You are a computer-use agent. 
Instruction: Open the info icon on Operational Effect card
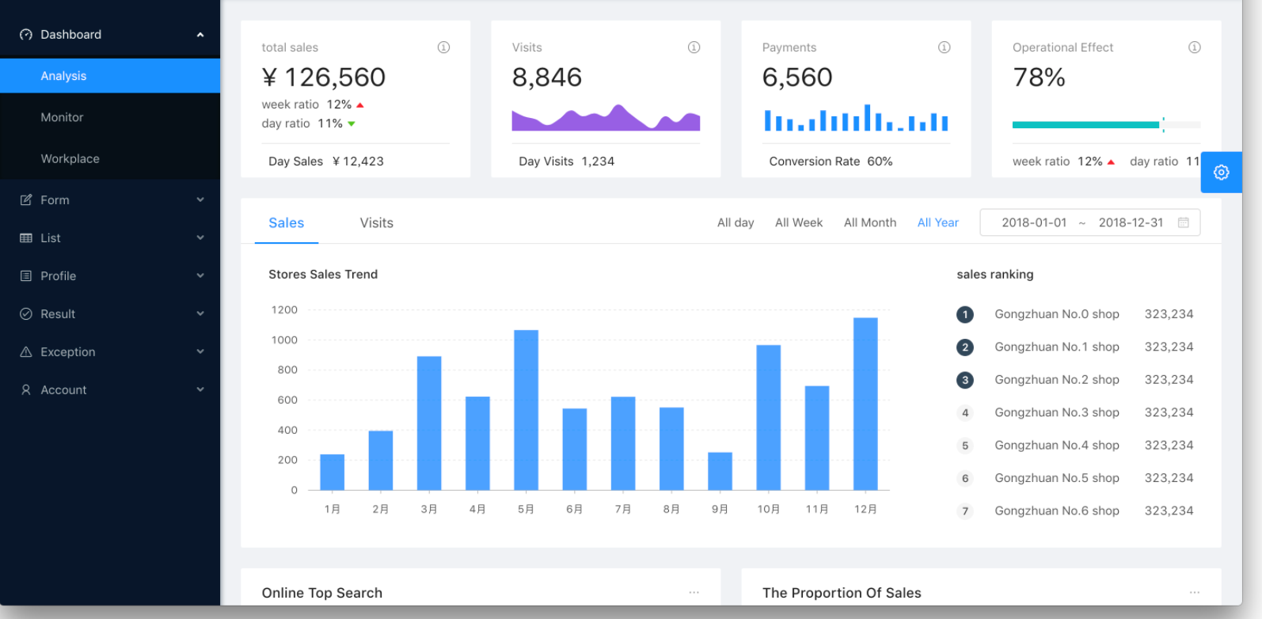coord(1195,47)
